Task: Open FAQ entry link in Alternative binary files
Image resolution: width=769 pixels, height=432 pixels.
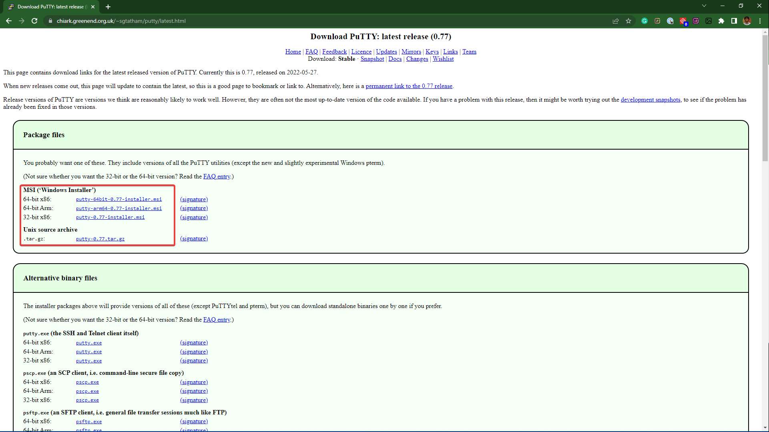Action: coord(217,320)
